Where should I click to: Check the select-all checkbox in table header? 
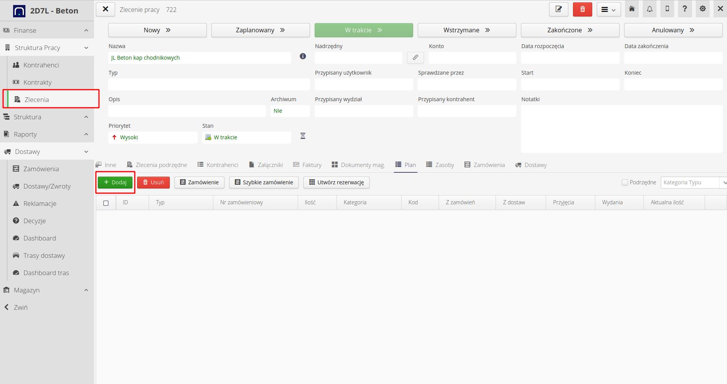[x=106, y=203]
